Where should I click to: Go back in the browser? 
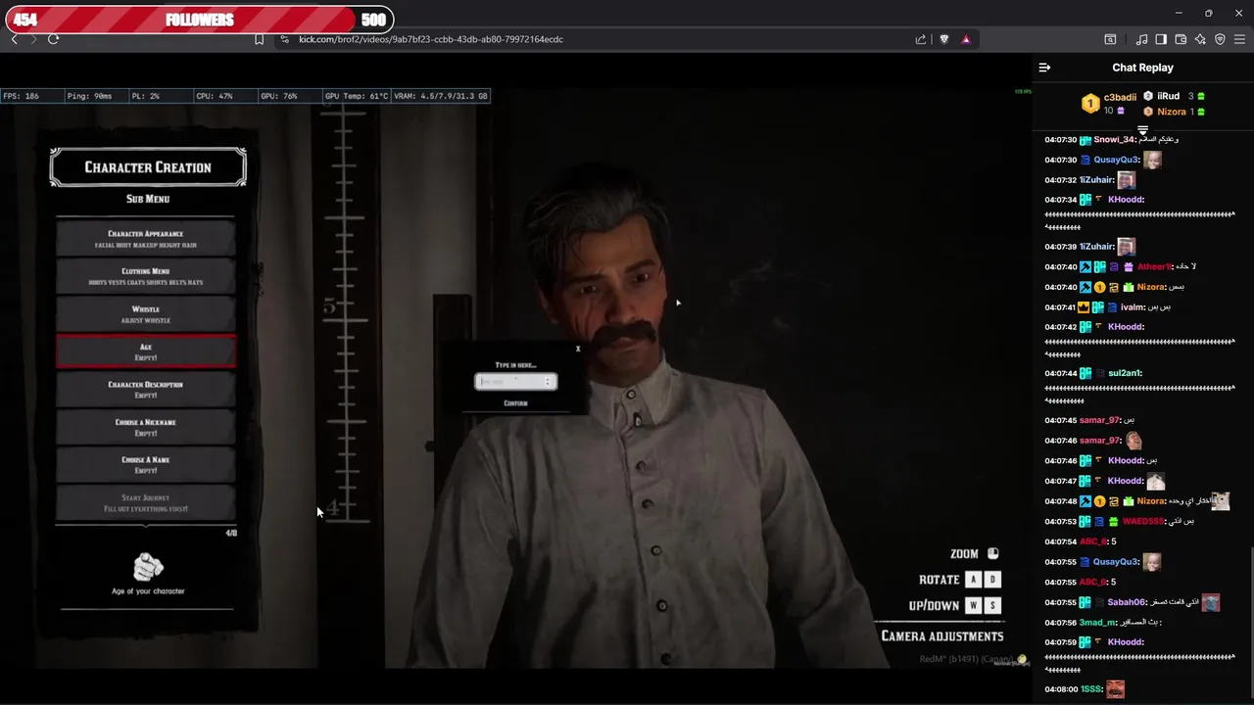(14, 39)
